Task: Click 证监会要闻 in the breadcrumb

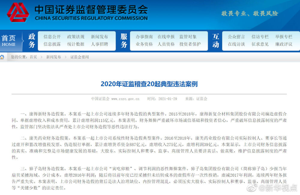Action: (x=79, y=57)
